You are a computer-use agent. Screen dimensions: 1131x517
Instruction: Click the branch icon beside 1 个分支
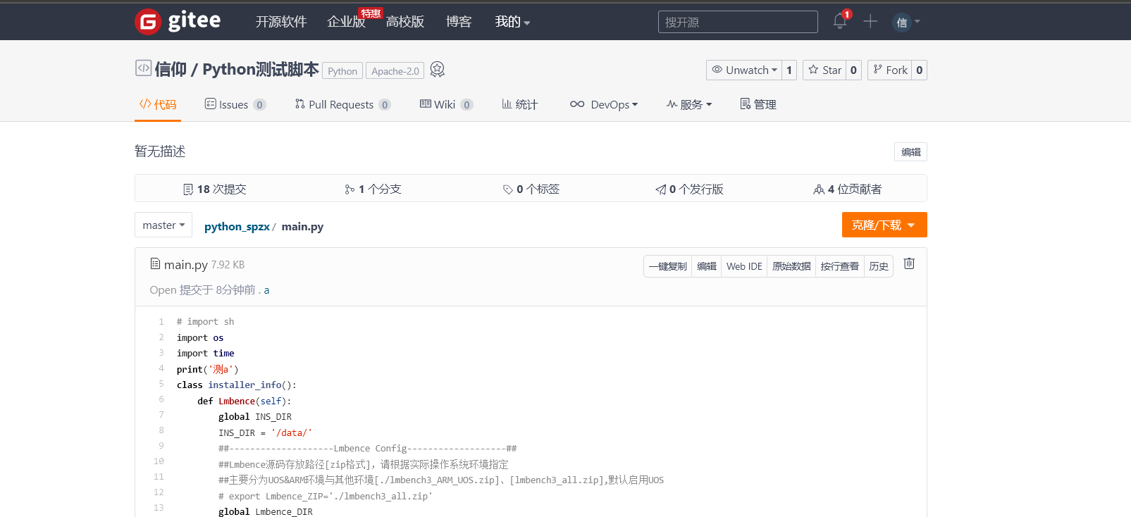pyautogui.click(x=350, y=189)
